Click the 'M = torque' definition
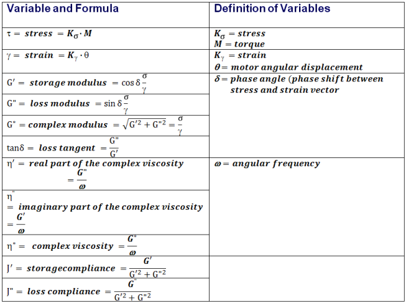Image resolution: width=406 pixels, height=303 pixels. coord(239,44)
